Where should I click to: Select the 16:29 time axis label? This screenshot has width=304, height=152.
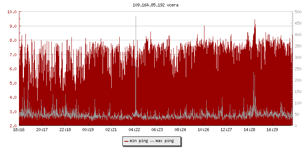272,130
